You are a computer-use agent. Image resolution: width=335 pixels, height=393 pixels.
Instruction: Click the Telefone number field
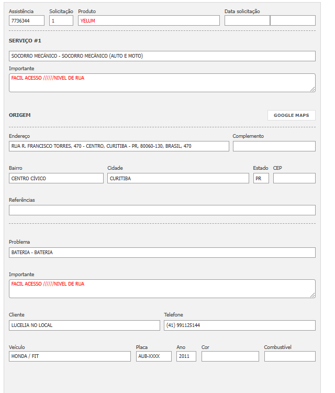click(240, 325)
